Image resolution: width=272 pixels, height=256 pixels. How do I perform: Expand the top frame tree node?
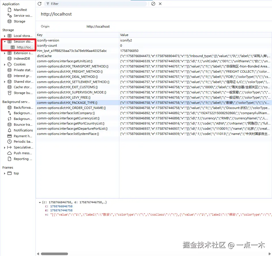(x=5, y=173)
